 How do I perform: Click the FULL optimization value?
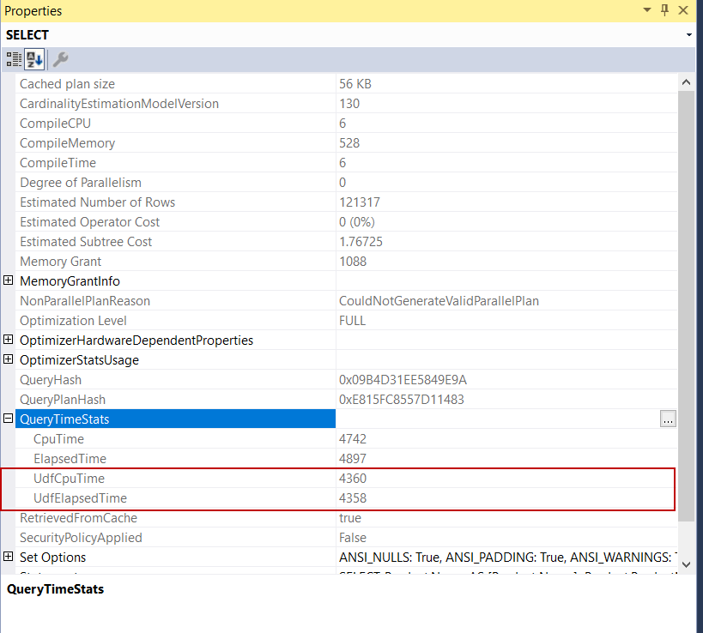pyautogui.click(x=353, y=320)
